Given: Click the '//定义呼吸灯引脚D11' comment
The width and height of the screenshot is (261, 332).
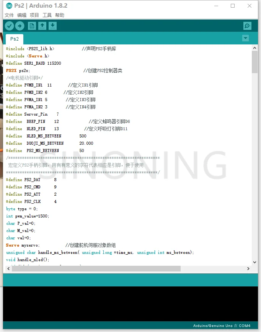Looking at the screenshot, I should pyautogui.click(x=106, y=129).
